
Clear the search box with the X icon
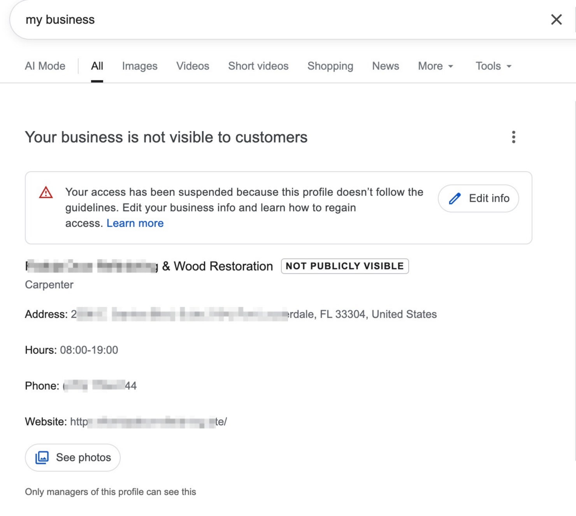click(x=556, y=19)
